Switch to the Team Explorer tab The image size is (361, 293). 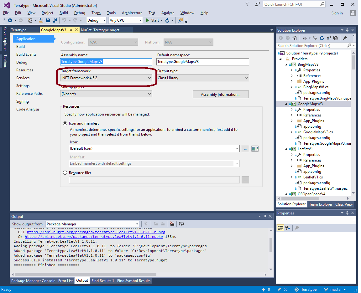pos(321,204)
